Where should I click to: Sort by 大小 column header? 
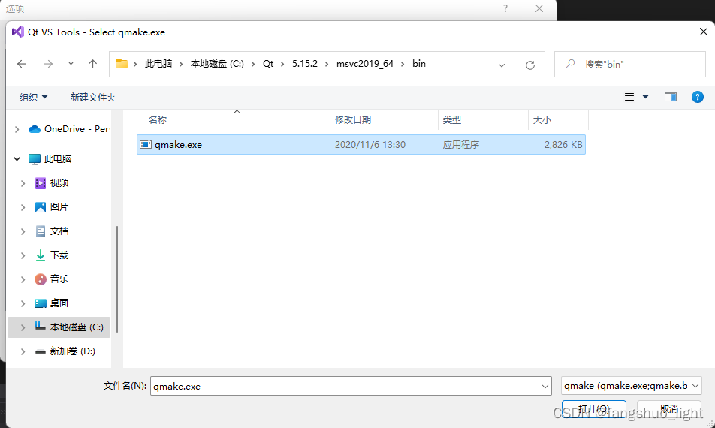pos(542,120)
